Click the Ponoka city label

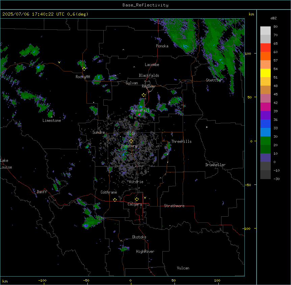click(162, 46)
